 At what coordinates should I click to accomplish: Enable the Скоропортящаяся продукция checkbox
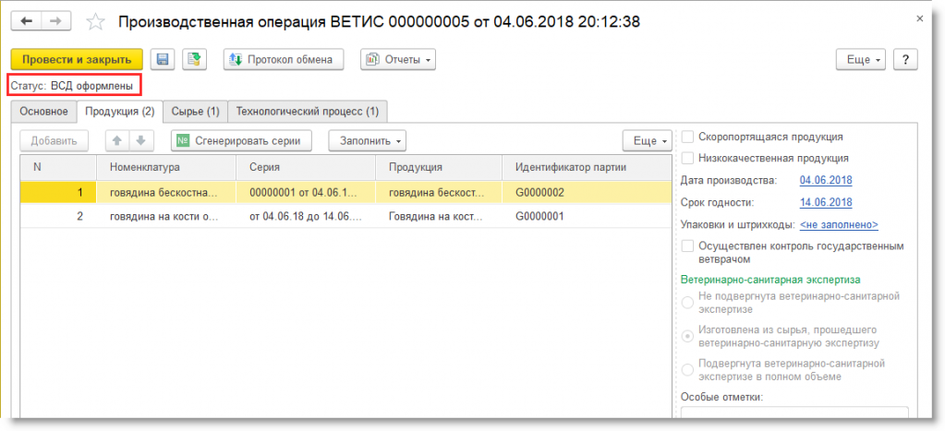tap(687, 137)
